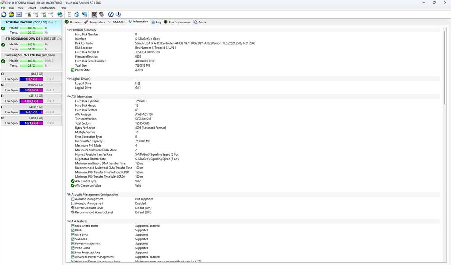Screen dimensions: 451x265
Task: Switch to the Alerts tab
Action: coord(200,22)
